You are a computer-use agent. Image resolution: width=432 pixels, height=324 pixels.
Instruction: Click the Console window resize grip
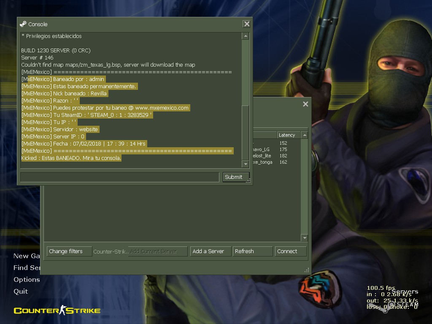248,181
